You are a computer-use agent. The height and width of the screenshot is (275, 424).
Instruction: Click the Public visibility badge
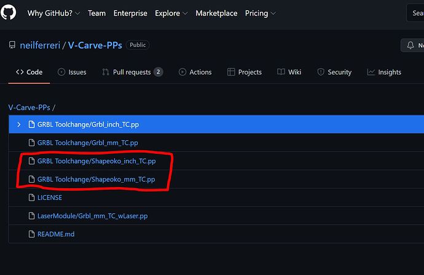tap(138, 45)
